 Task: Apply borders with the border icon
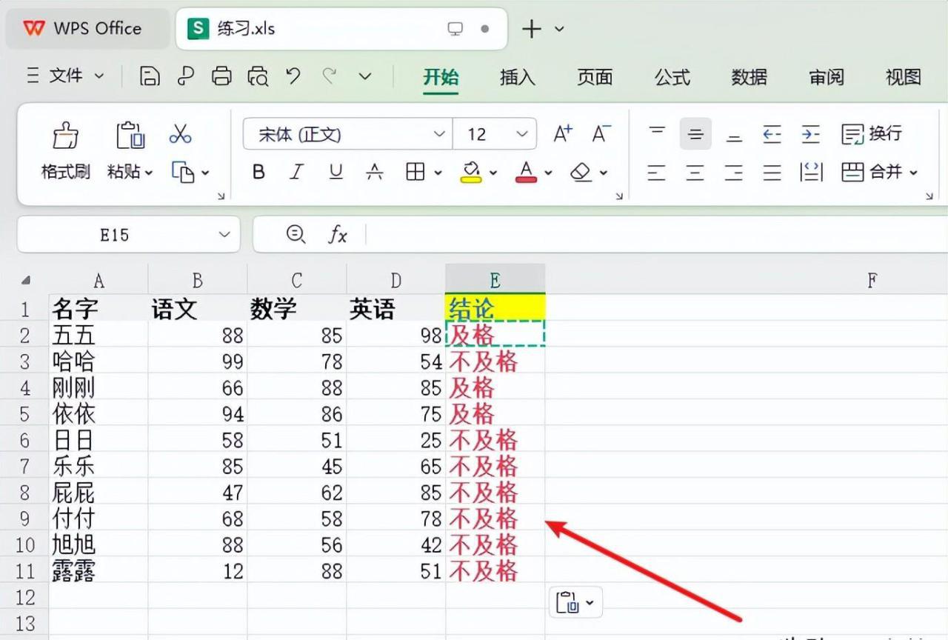click(x=415, y=173)
